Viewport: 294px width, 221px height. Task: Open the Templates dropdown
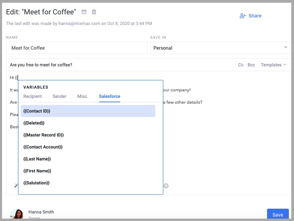tap(273, 65)
